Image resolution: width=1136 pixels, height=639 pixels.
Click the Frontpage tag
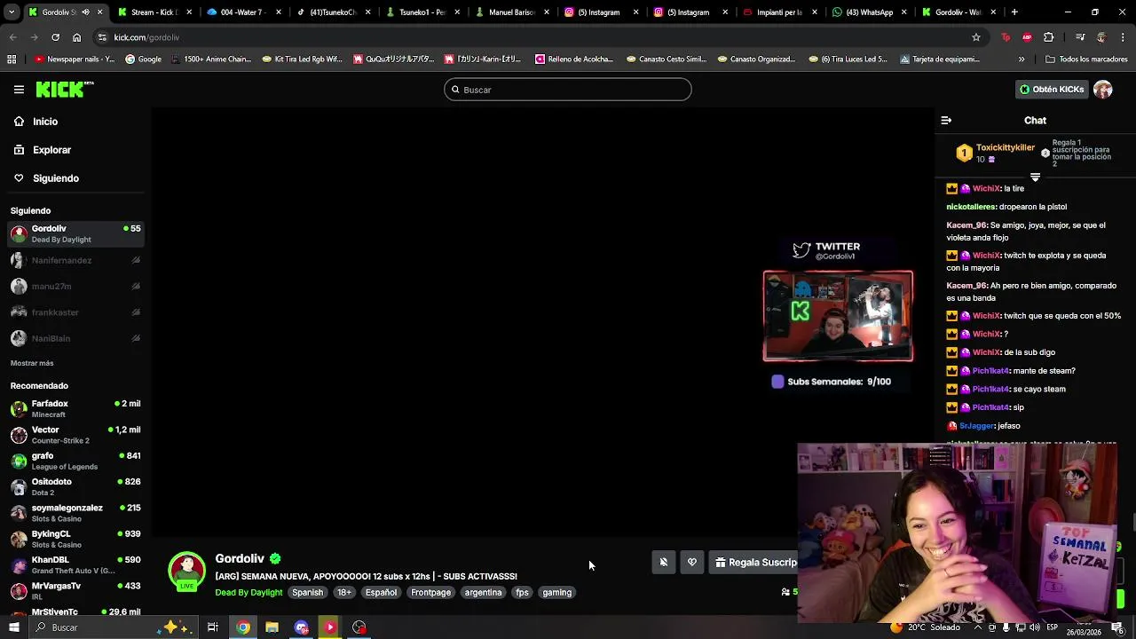(x=430, y=593)
